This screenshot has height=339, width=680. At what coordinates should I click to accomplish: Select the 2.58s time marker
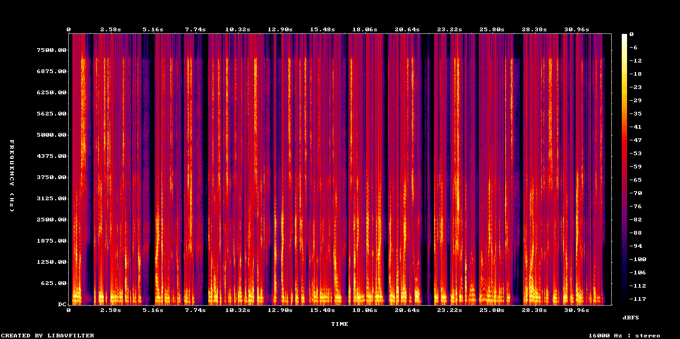click(110, 30)
